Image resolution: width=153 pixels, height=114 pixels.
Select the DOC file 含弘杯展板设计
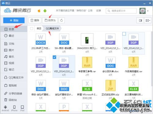(x=64, y=90)
